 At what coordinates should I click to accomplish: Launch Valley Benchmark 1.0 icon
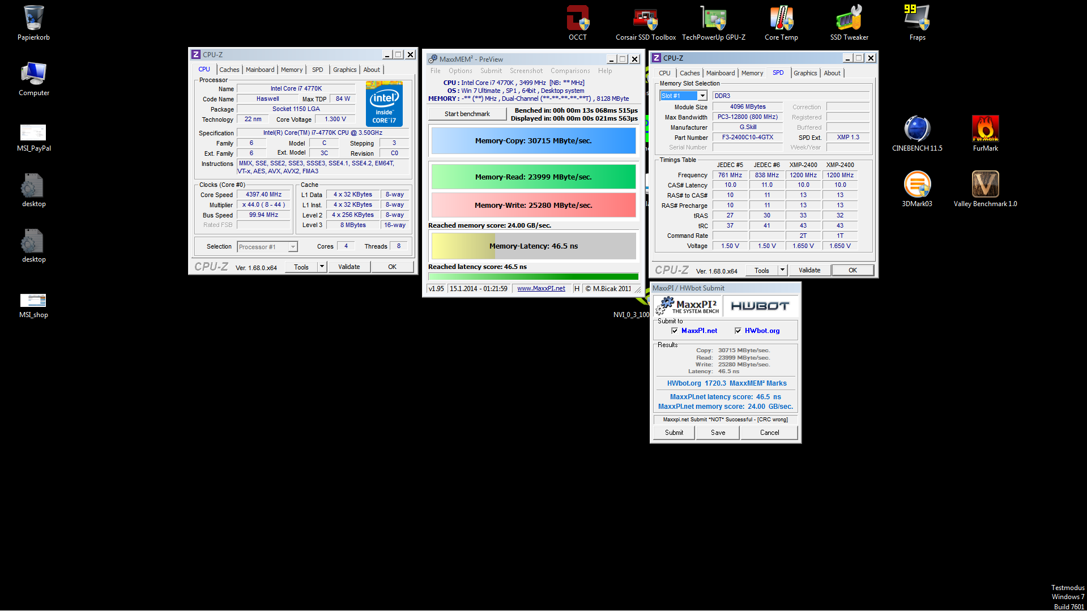985,189
